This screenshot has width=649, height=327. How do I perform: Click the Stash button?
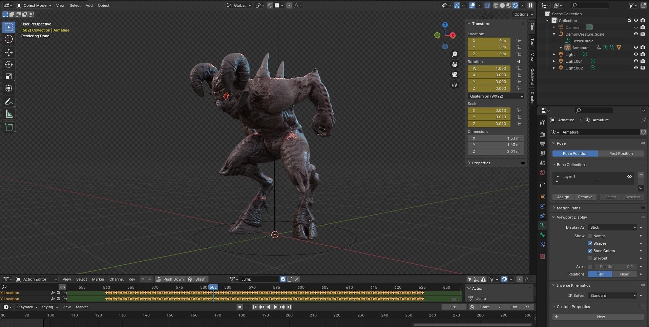197,279
